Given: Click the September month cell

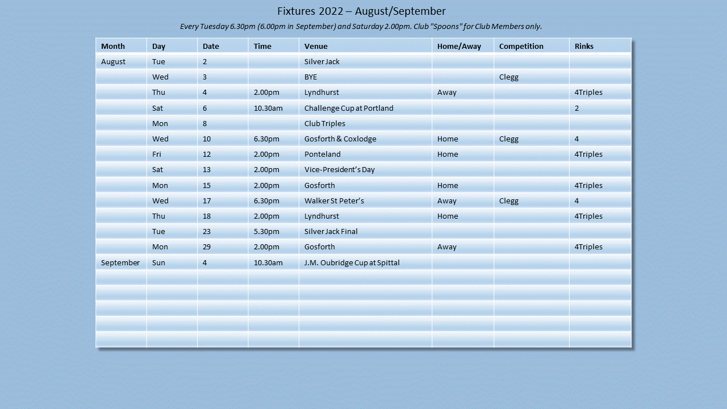Looking at the screenshot, I should (x=120, y=262).
